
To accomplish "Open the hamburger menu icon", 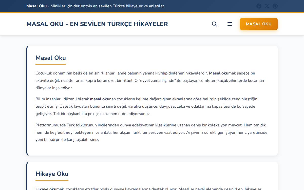I will point(230,24).
